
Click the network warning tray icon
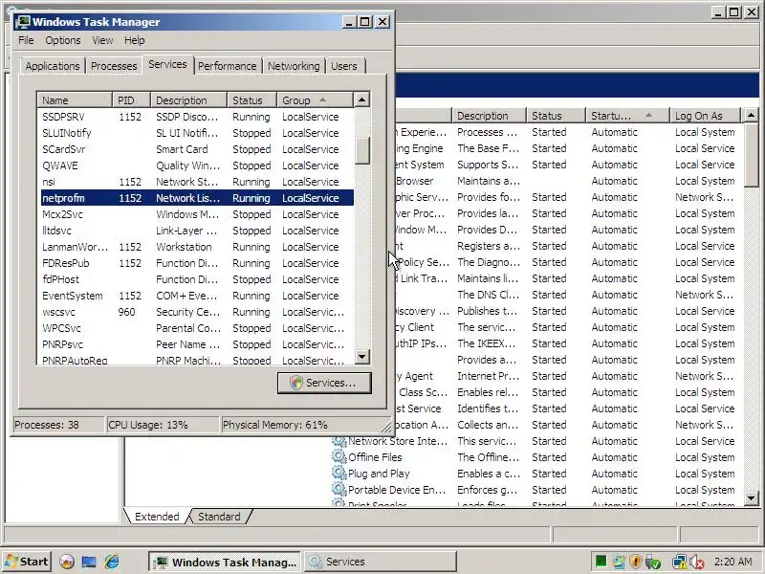(x=679, y=562)
